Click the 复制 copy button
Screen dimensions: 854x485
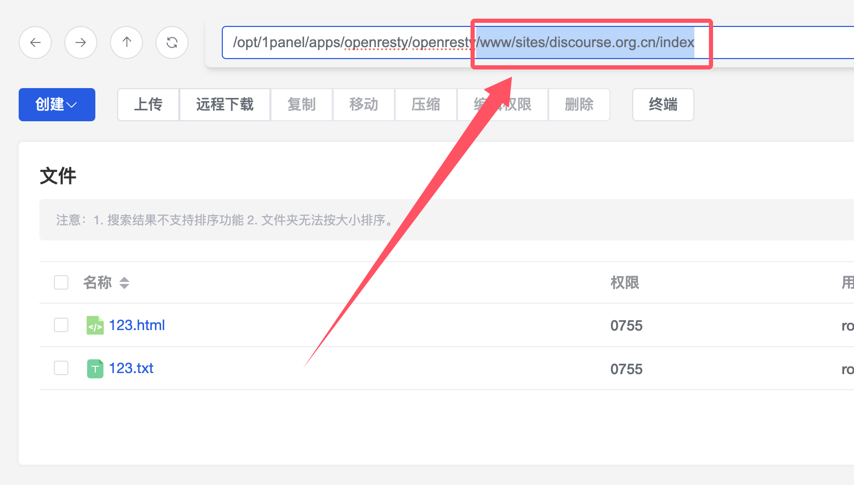pos(302,105)
